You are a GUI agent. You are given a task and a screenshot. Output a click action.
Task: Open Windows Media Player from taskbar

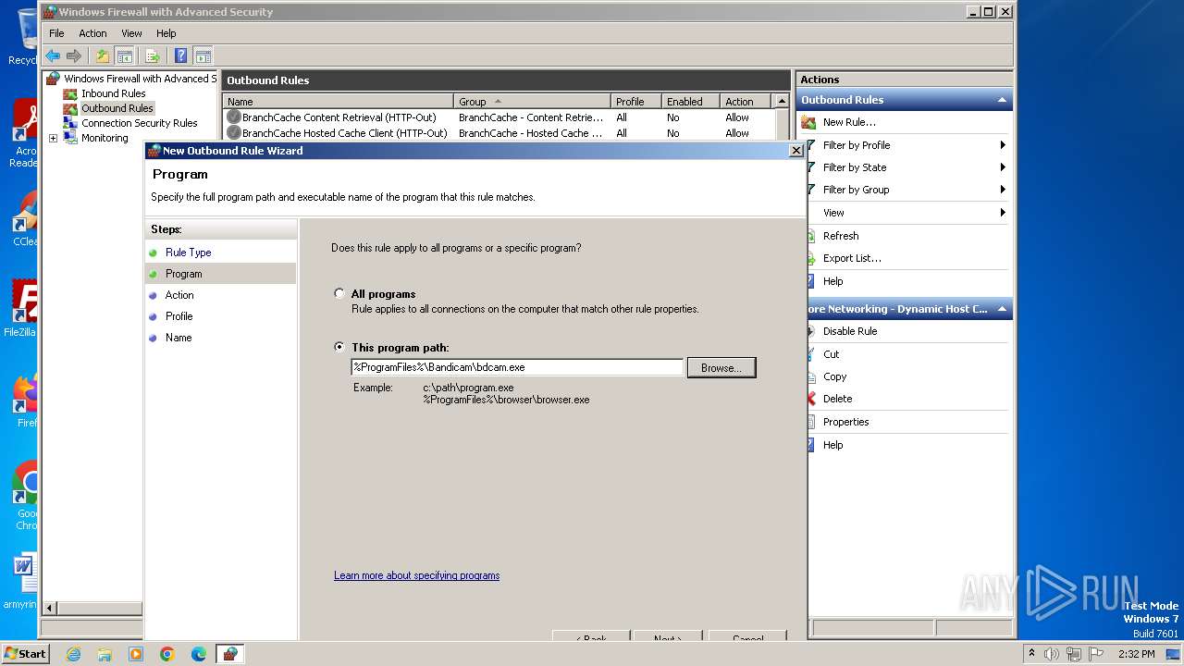136,654
